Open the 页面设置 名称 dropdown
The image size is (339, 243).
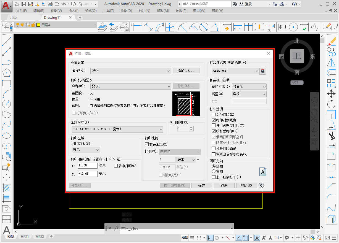131,71
